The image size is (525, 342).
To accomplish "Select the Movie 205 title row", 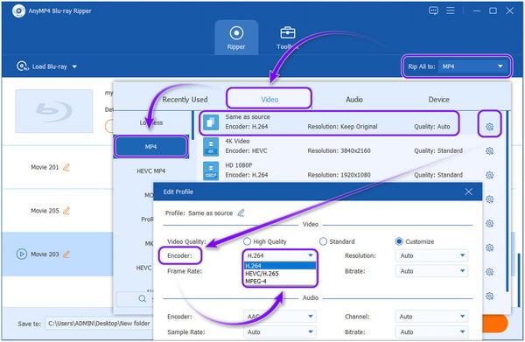I will [58, 211].
